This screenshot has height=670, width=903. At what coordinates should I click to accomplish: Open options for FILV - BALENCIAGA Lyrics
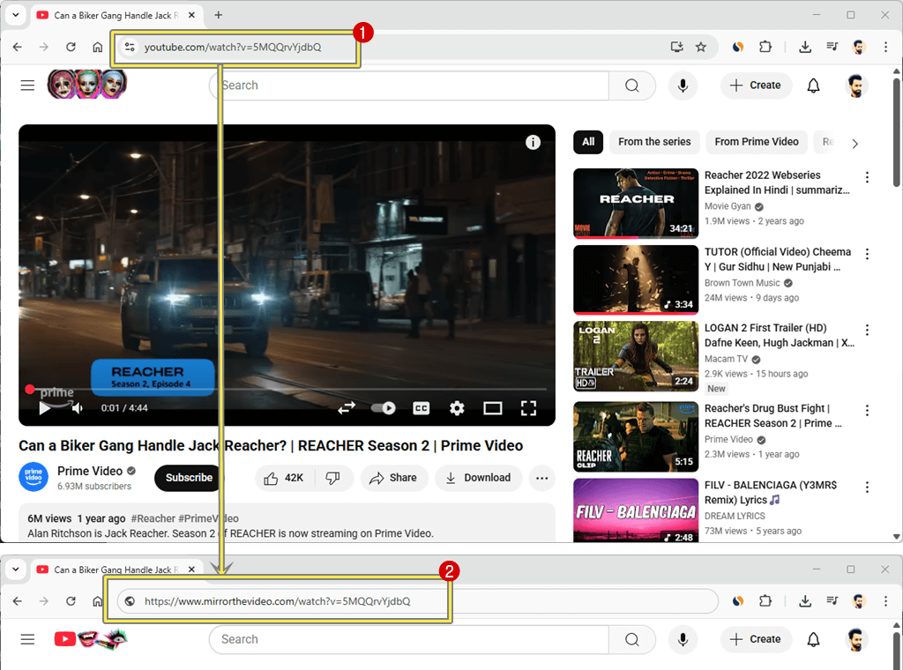(867, 487)
